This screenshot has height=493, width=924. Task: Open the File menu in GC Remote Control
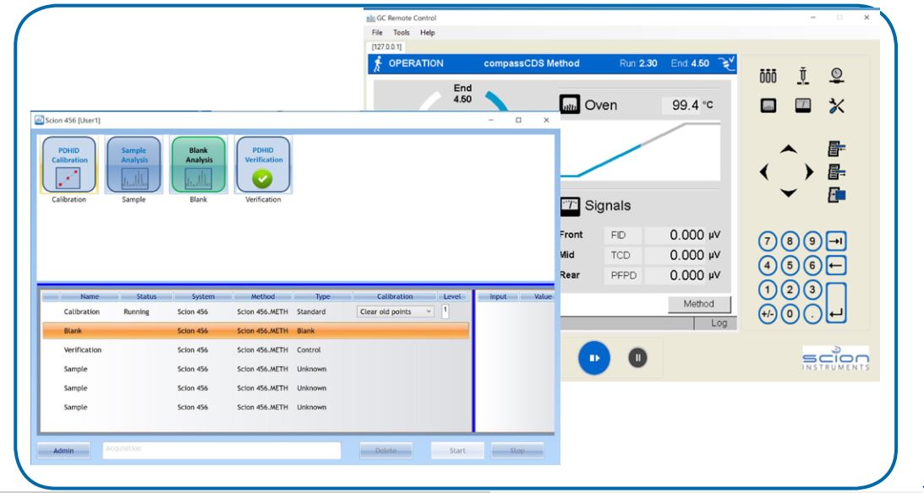377,33
